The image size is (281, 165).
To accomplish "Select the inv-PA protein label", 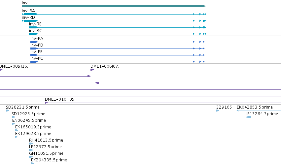I will (x=37, y=39).
